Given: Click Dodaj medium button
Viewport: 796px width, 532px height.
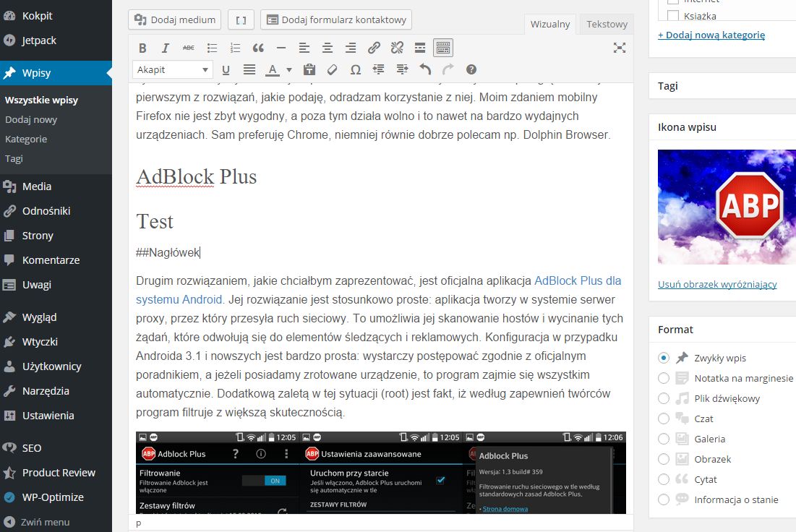Looking at the screenshot, I should (x=175, y=20).
